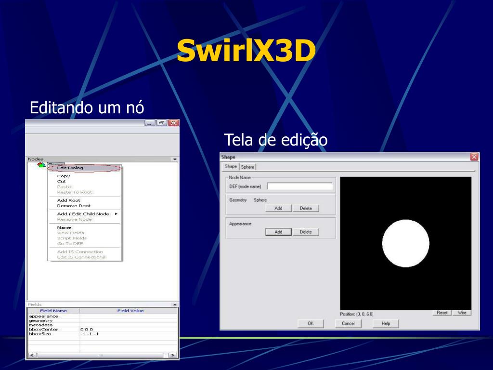The image size is (493, 370).
Task: Click the Field Value column header
Action: [x=129, y=311]
